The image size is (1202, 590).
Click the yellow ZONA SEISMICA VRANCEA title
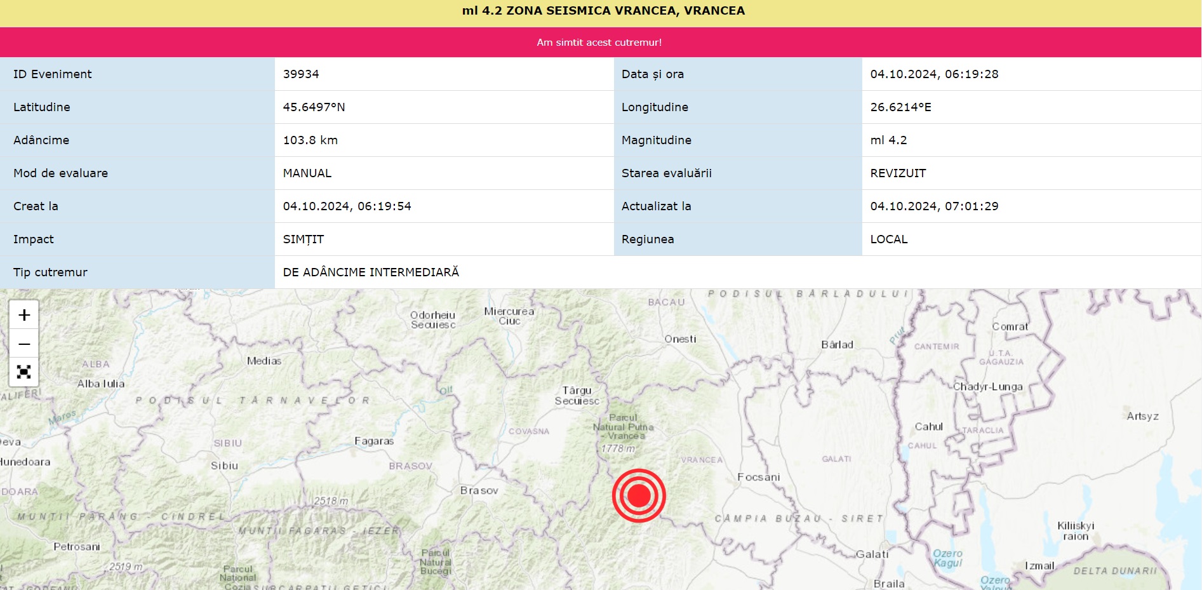(603, 11)
